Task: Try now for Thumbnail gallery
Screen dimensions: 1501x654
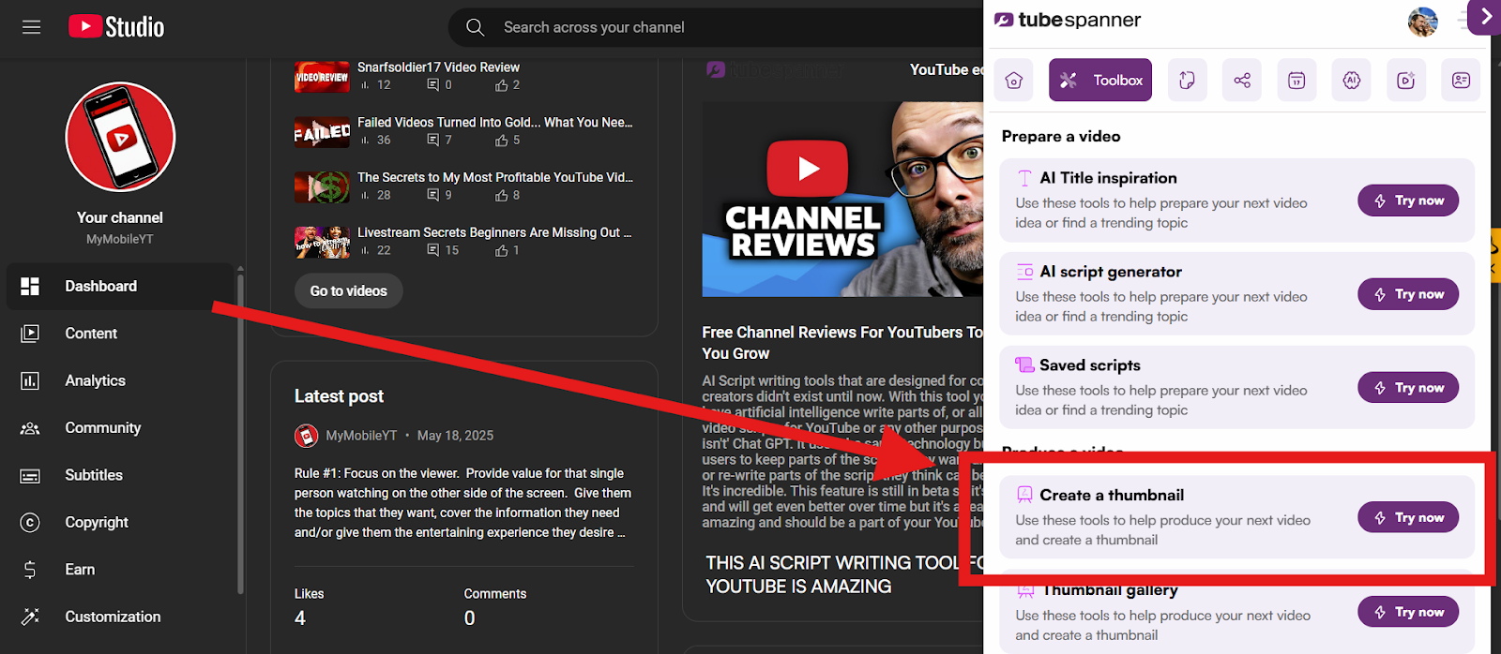Action: (x=1408, y=612)
